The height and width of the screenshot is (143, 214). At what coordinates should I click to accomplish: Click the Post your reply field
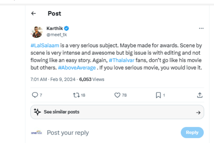pyautogui.click(x=107, y=133)
